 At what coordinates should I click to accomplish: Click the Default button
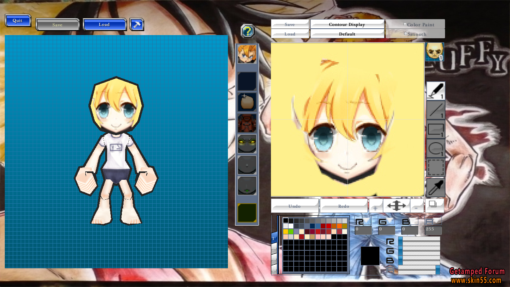[x=347, y=34]
